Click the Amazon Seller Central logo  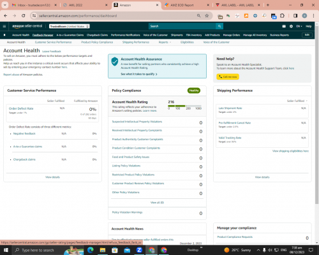pyautogui.click(x=27, y=26)
